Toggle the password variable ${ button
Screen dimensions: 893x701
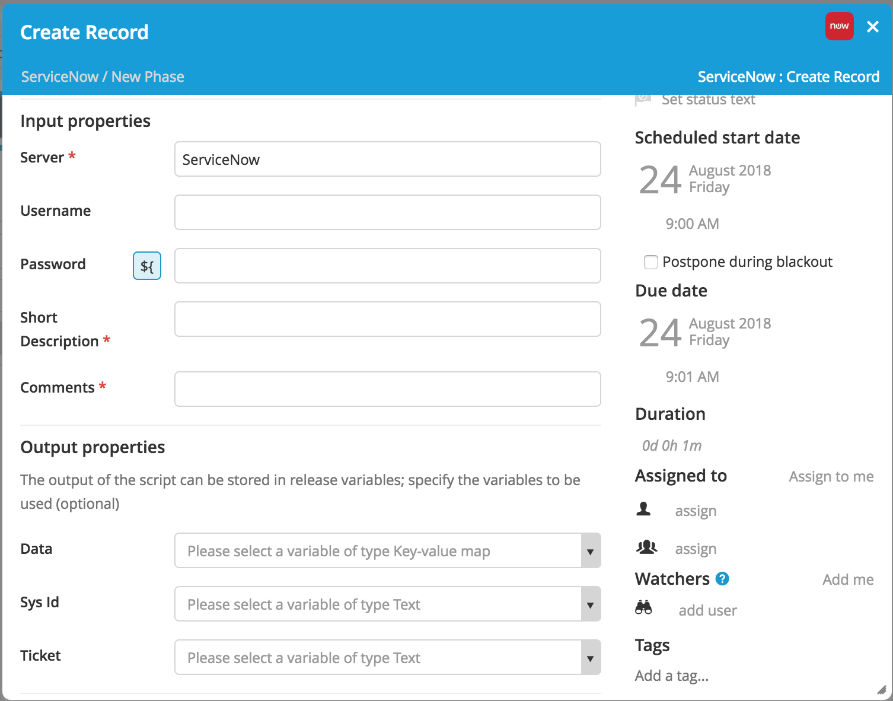[x=147, y=266]
